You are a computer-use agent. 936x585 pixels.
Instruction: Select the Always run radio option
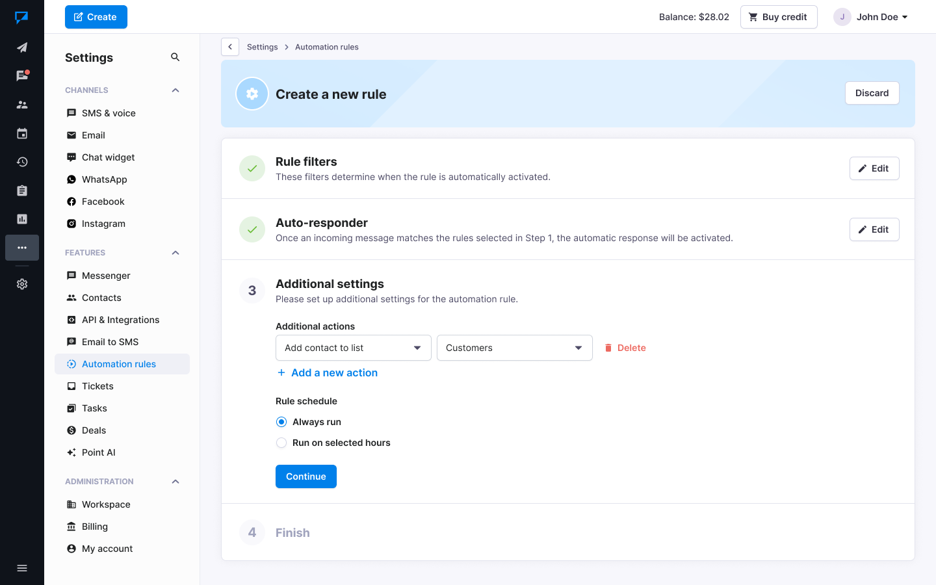point(281,422)
